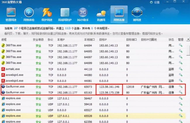The height and width of the screenshot is (123, 190).
Task: Click the vertical scrollbar thumb
Action: (x=188, y=50)
